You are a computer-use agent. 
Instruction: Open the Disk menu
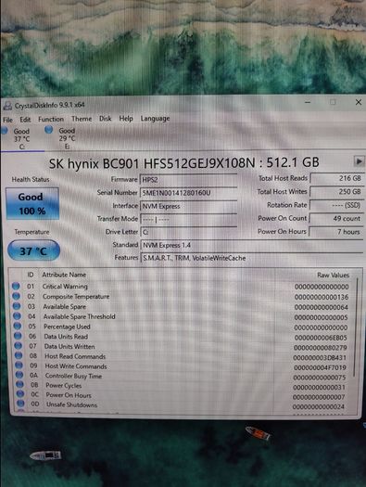(x=105, y=119)
